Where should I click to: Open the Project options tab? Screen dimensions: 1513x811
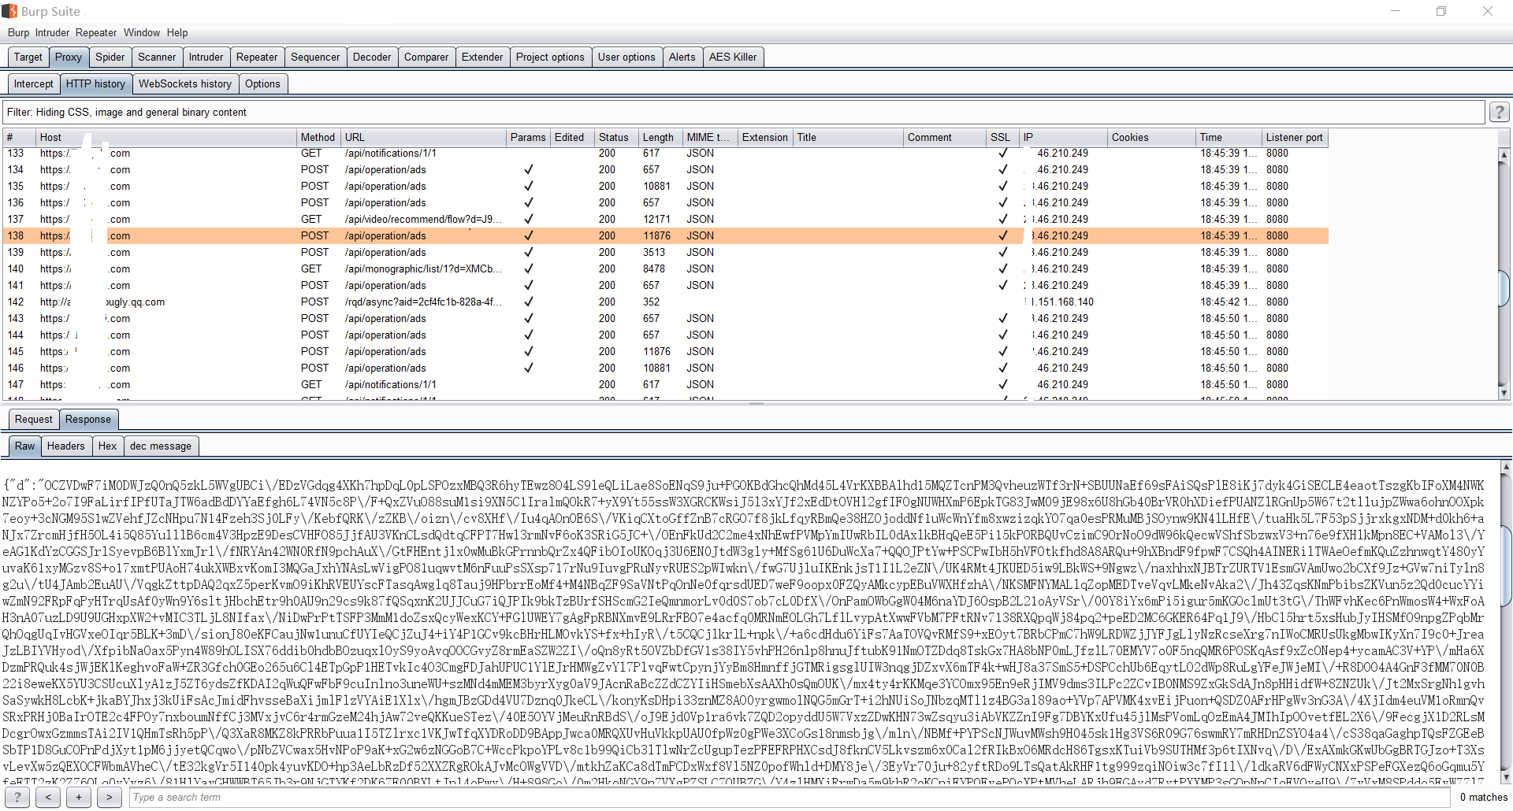point(550,57)
